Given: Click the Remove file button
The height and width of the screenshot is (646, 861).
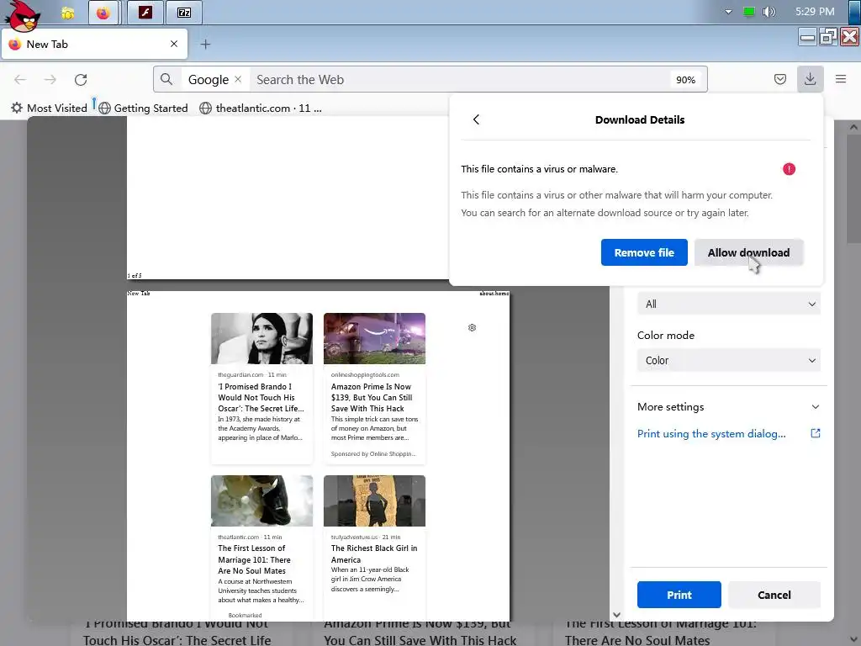Looking at the screenshot, I should click(x=644, y=252).
